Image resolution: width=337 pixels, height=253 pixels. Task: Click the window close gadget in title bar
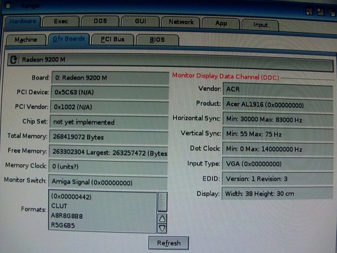[x=8, y=6]
